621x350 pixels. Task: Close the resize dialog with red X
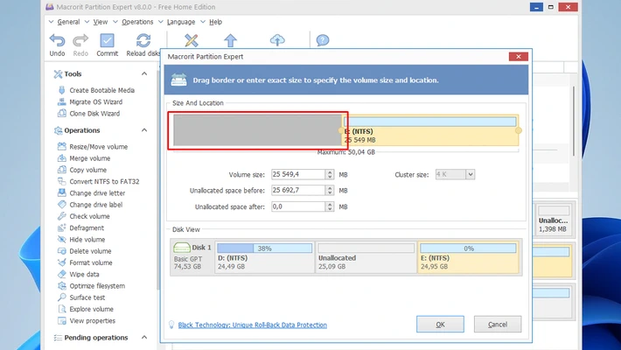coord(519,57)
